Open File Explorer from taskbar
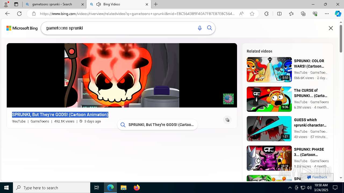This screenshot has height=193, width=344. pos(124,188)
